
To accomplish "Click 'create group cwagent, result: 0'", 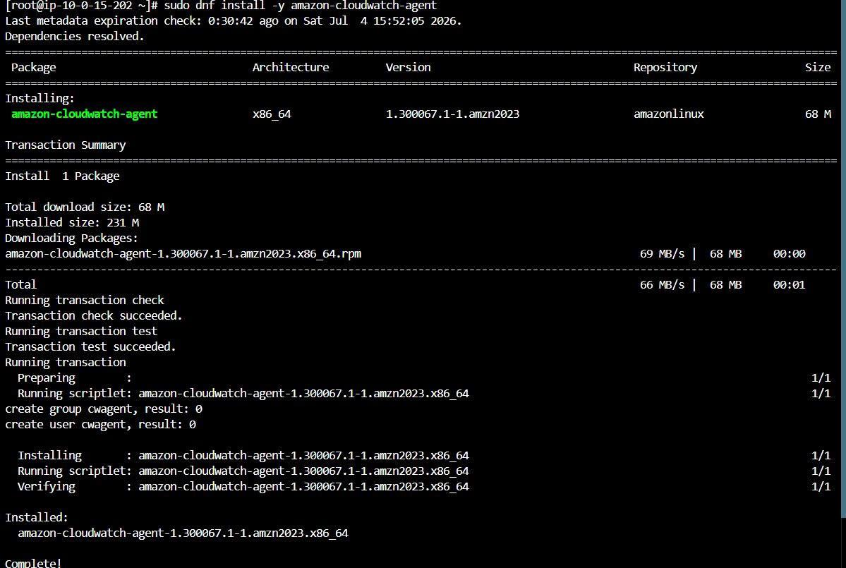I will click(x=104, y=409).
